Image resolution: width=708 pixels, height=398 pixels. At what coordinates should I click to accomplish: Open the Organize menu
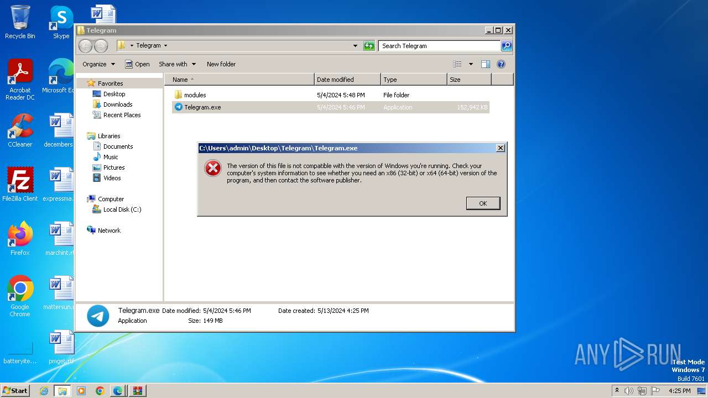[x=98, y=64]
